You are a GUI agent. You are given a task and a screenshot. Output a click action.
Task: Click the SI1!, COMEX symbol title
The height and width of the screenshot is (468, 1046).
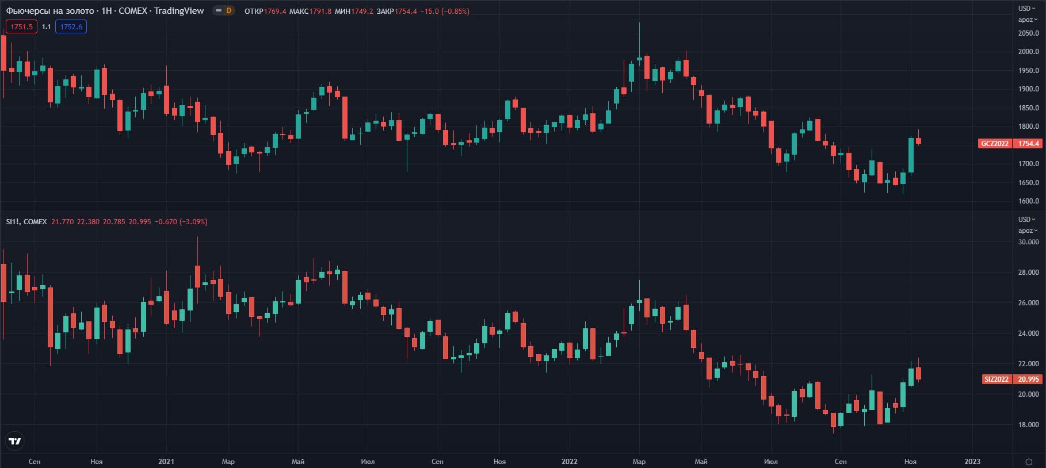pyautogui.click(x=26, y=221)
